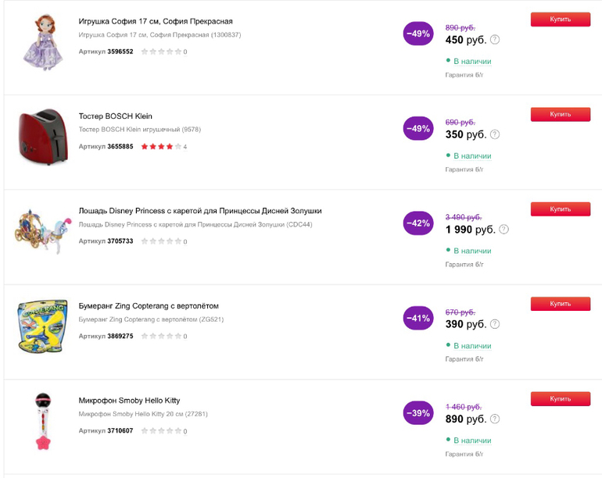
Task: Open price info icon next to 1 990 руб.
Action: (x=503, y=230)
